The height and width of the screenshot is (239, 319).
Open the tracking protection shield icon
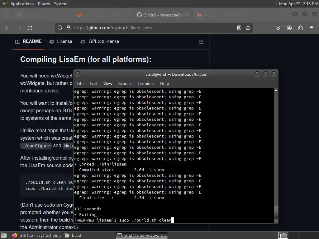pyautogui.click(x=60, y=28)
